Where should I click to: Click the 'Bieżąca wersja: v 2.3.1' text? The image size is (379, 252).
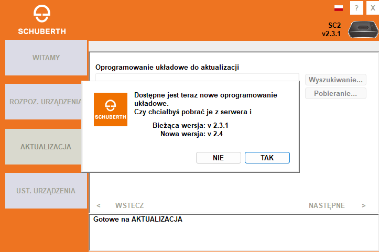click(x=190, y=125)
